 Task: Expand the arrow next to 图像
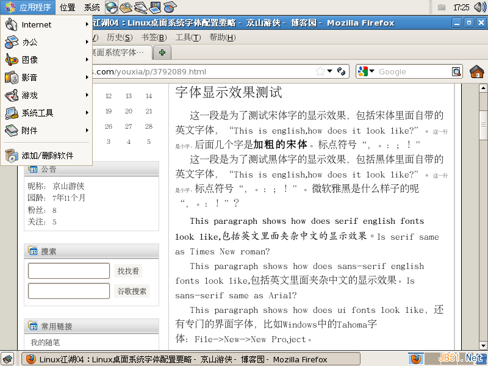tap(87, 59)
